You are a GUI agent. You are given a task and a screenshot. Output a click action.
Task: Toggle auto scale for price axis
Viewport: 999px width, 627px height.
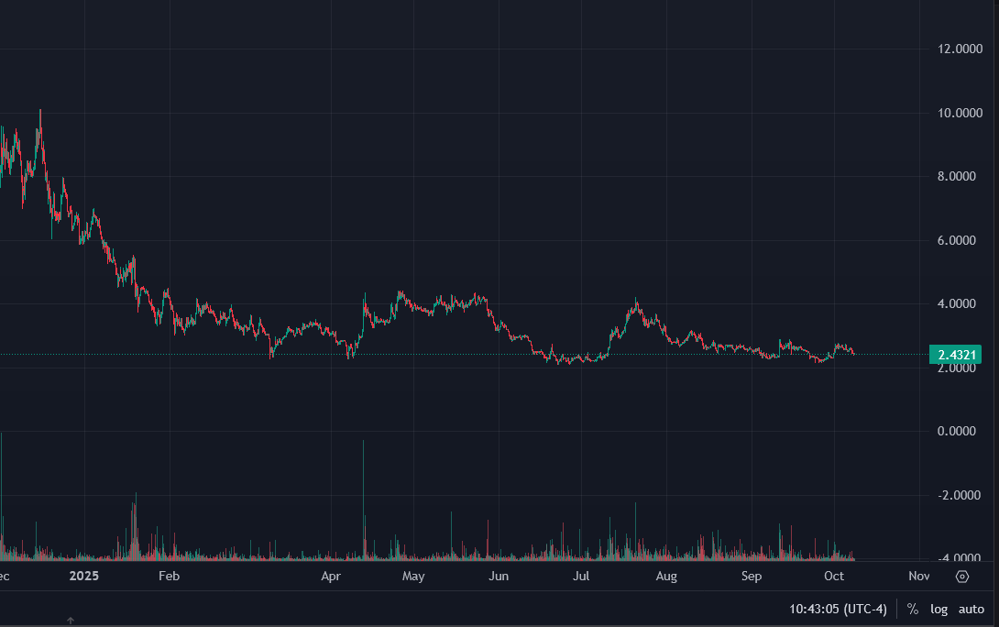(x=971, y=609)
